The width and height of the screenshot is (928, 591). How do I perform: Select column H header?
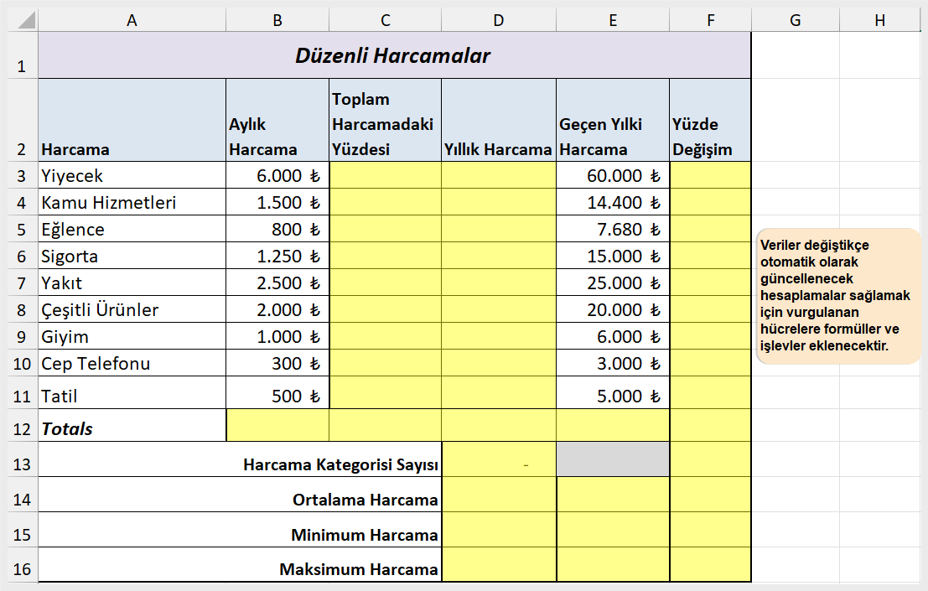tap(880, 20)
